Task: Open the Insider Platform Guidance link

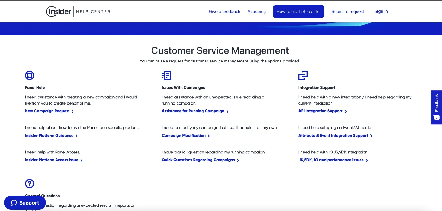Action: pyautogui.click(x=49, y=135)
